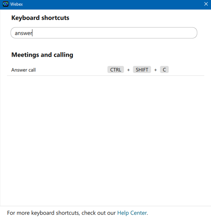Focus the shortcuts search field
Image resolution: width=211 pixels, height=221 pixels.
coord(104,33)
